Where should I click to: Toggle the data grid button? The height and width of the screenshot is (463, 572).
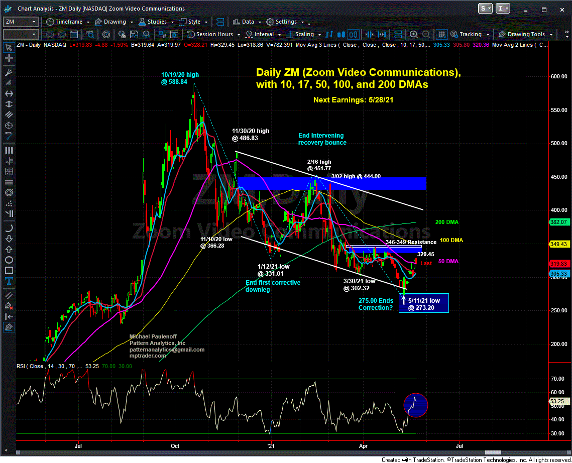tap(441, 35)
